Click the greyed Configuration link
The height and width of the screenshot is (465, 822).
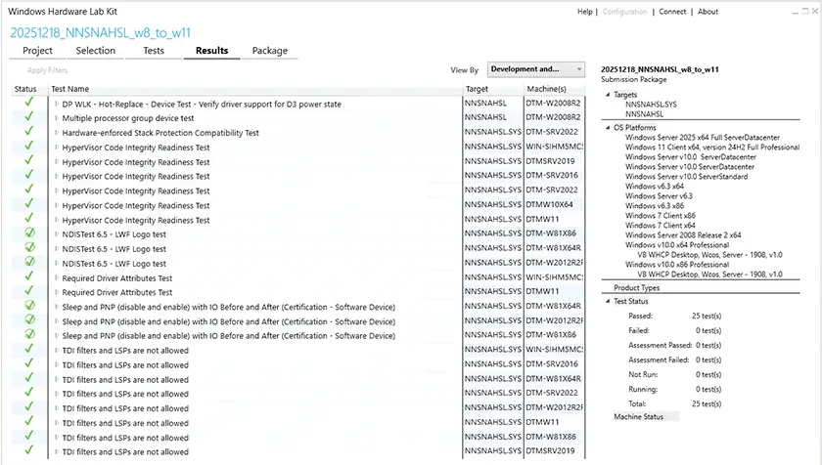(625, 12)
